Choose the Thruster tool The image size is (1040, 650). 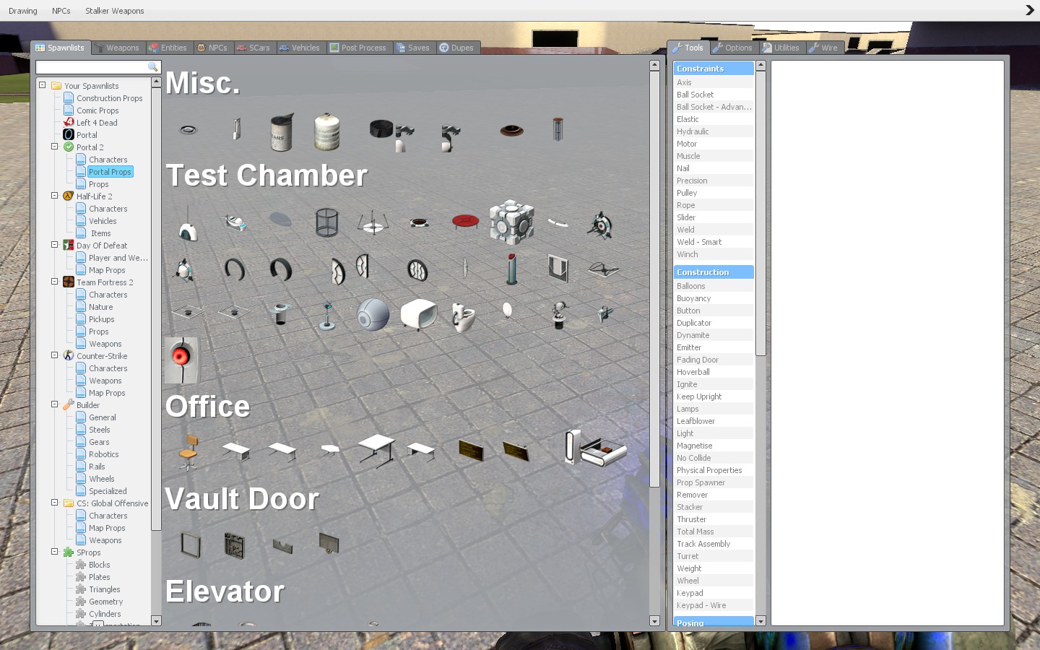pos(714,519)
